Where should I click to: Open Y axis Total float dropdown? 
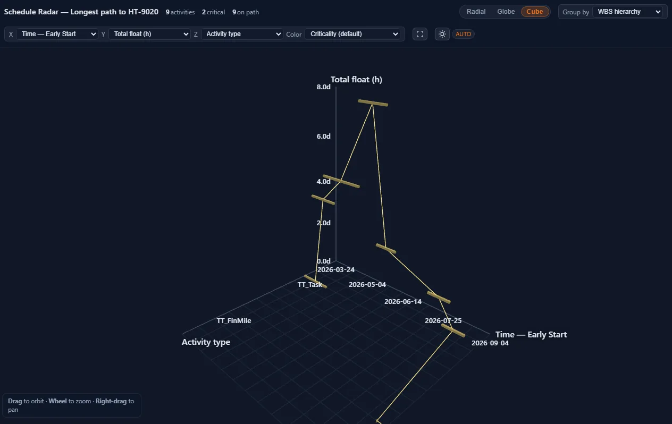pos(149,34)
